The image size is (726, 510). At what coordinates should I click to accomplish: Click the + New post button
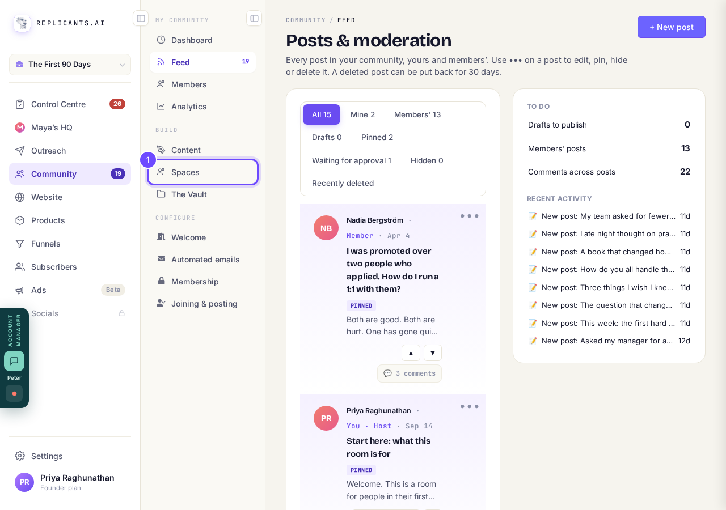click(x=672, y=27)
